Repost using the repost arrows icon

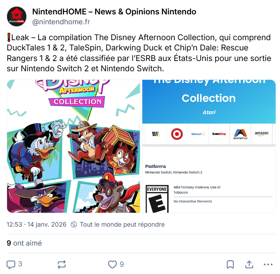[62, 265]
